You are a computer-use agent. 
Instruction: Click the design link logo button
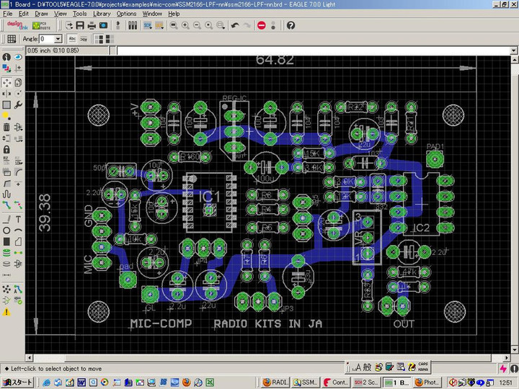[x=17, y=25]
